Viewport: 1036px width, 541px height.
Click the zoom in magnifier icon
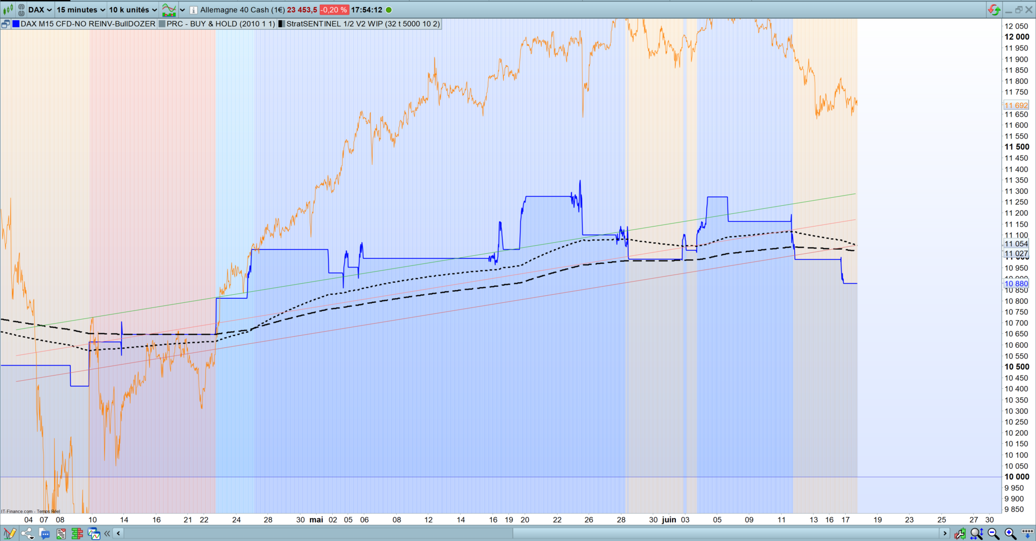click(x=1010, y=533)
